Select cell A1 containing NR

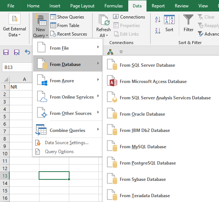(x=21, y=87)
